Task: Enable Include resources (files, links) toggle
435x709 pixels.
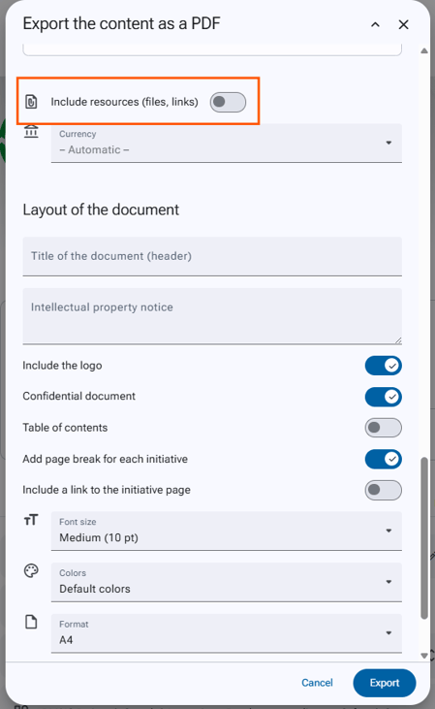Action: (x=228, y=102)
